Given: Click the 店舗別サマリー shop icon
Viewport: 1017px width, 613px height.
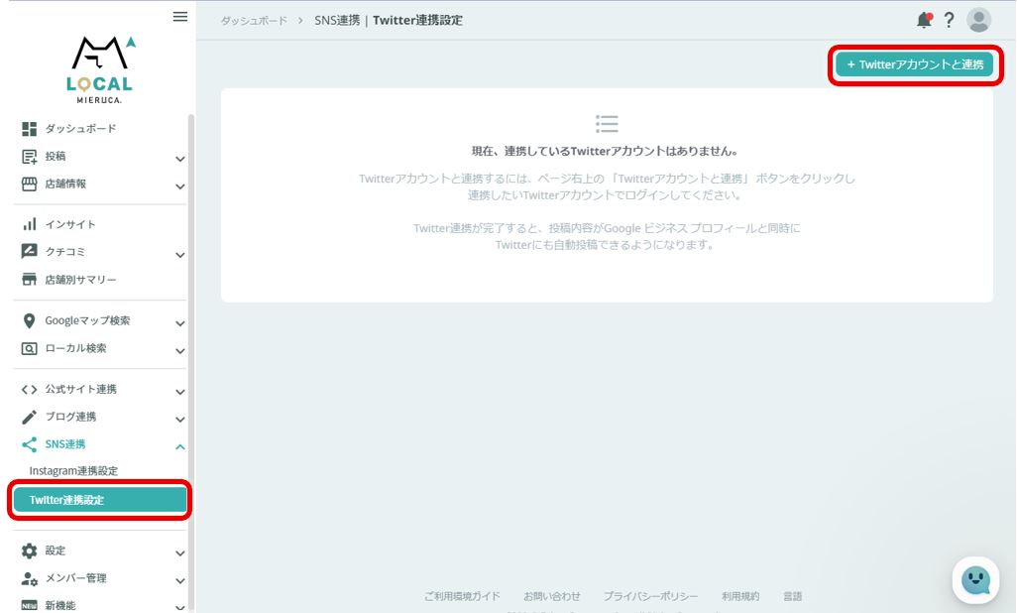Looking at the screenshot, I should tap(29, 280).
